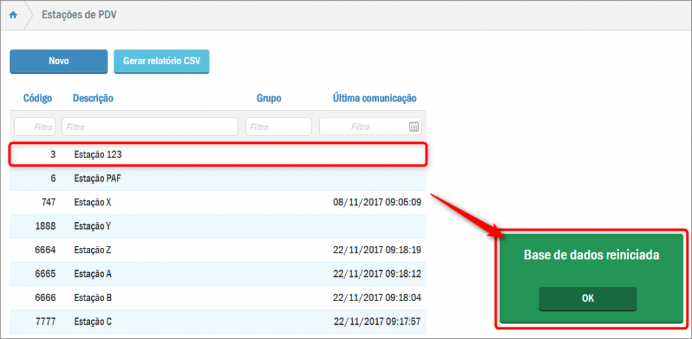Sort by Última comunicação column header
Viewport: 692px width, 339px height.
click(374, 99)
